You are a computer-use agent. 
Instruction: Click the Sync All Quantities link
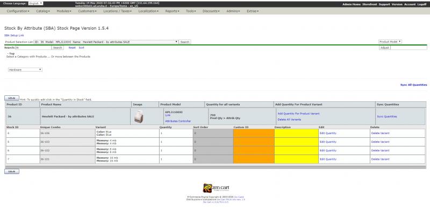coord(413,85)
